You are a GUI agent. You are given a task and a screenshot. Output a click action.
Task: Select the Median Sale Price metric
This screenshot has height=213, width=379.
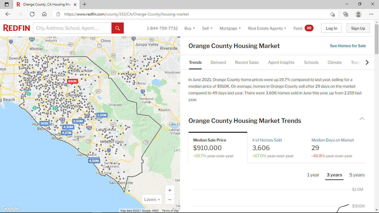[218, 148]
